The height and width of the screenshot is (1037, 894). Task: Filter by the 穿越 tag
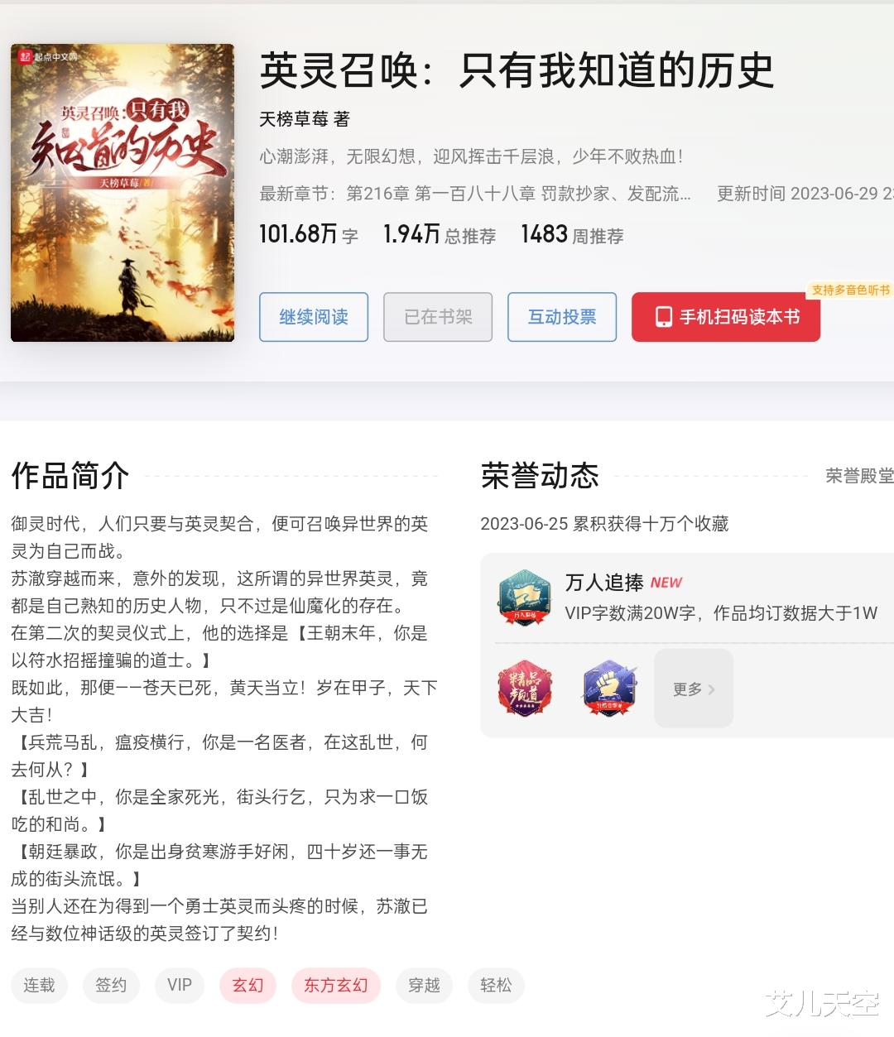[x=424, y=985]
